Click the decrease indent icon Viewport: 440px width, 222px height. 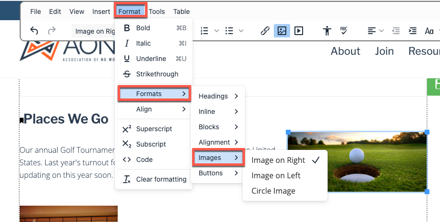coord(396,31)
